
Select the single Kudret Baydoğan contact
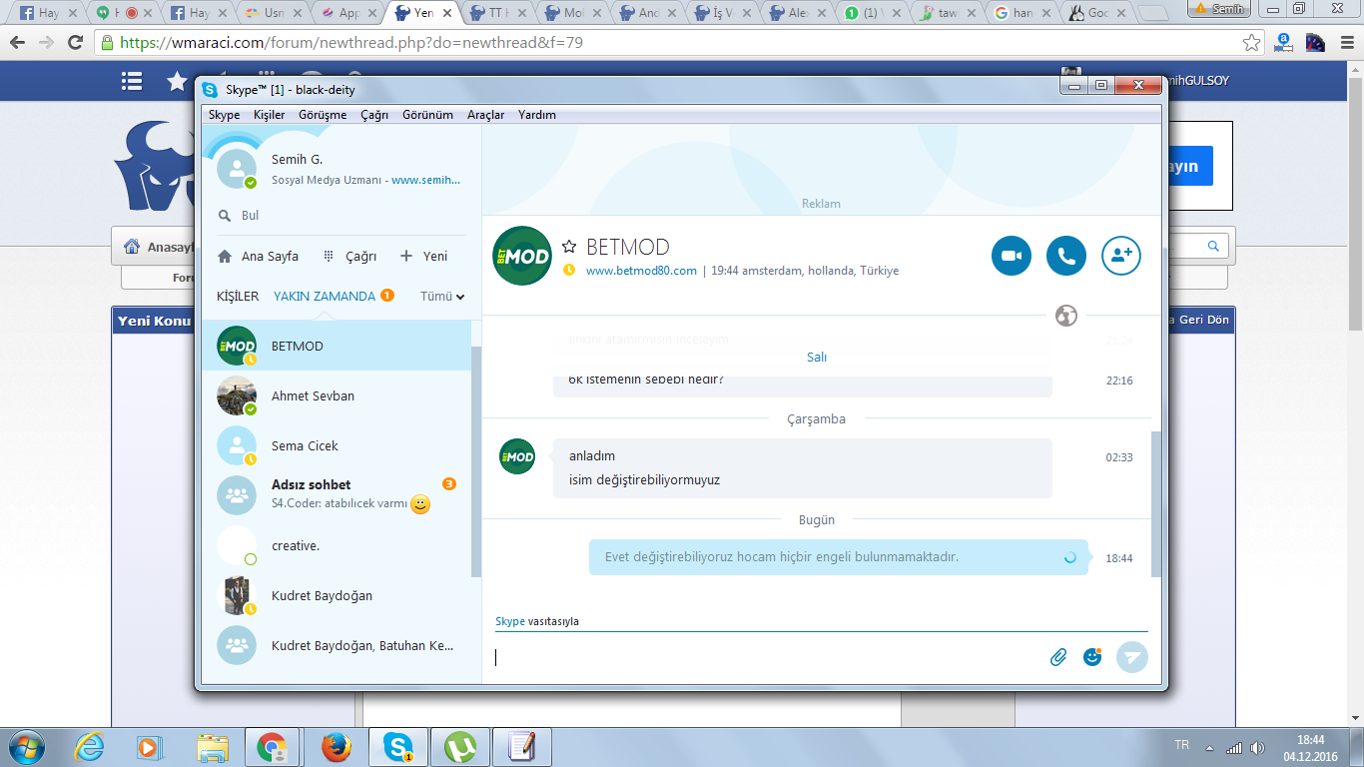coord(337,595)
